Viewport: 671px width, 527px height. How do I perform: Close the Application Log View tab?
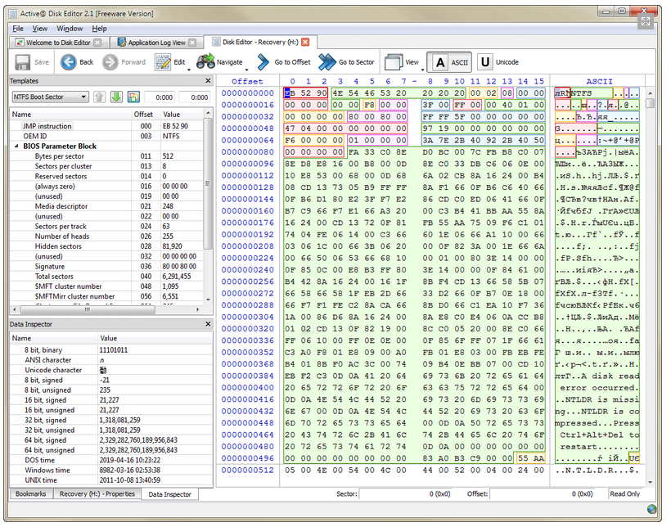point(193,43)
